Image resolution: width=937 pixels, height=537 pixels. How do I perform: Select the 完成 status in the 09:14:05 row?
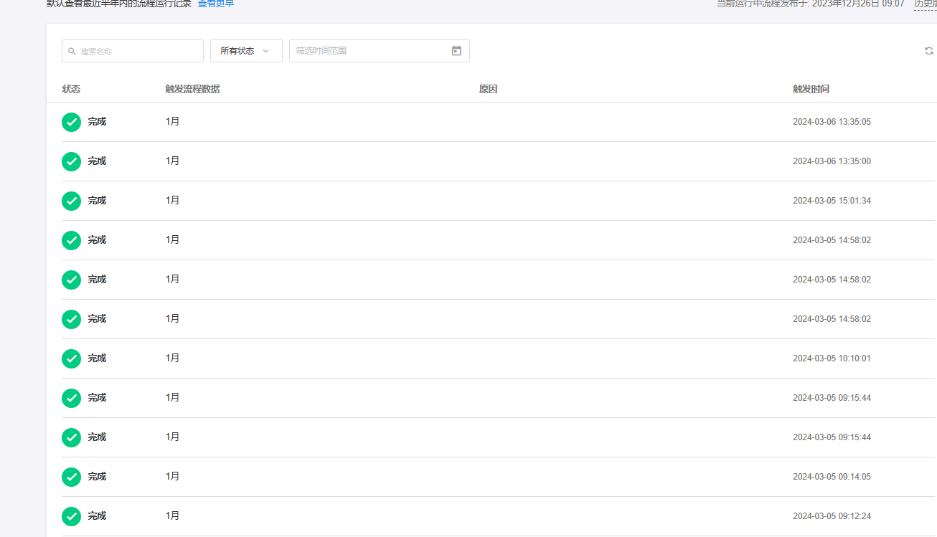click(97, 477)
